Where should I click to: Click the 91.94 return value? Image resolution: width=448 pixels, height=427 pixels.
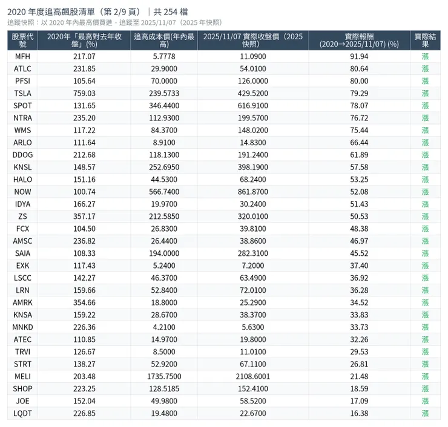359,56
